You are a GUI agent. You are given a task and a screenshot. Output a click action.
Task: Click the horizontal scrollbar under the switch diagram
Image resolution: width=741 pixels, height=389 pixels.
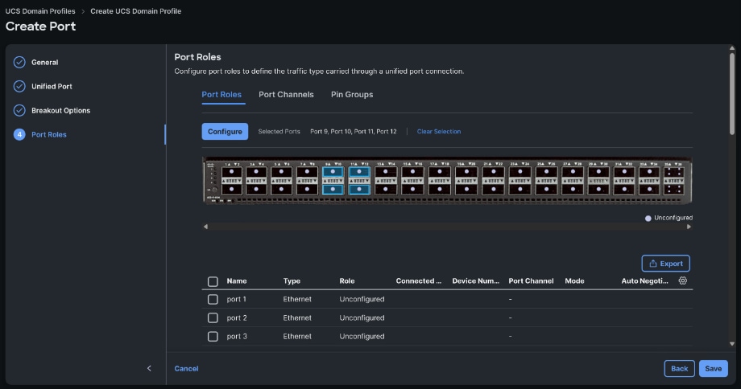pos(447,227)
